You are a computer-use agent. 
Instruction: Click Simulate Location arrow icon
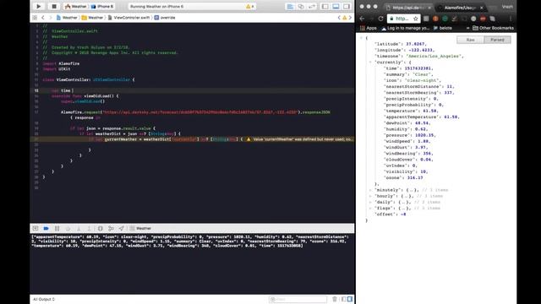[122, 228]
